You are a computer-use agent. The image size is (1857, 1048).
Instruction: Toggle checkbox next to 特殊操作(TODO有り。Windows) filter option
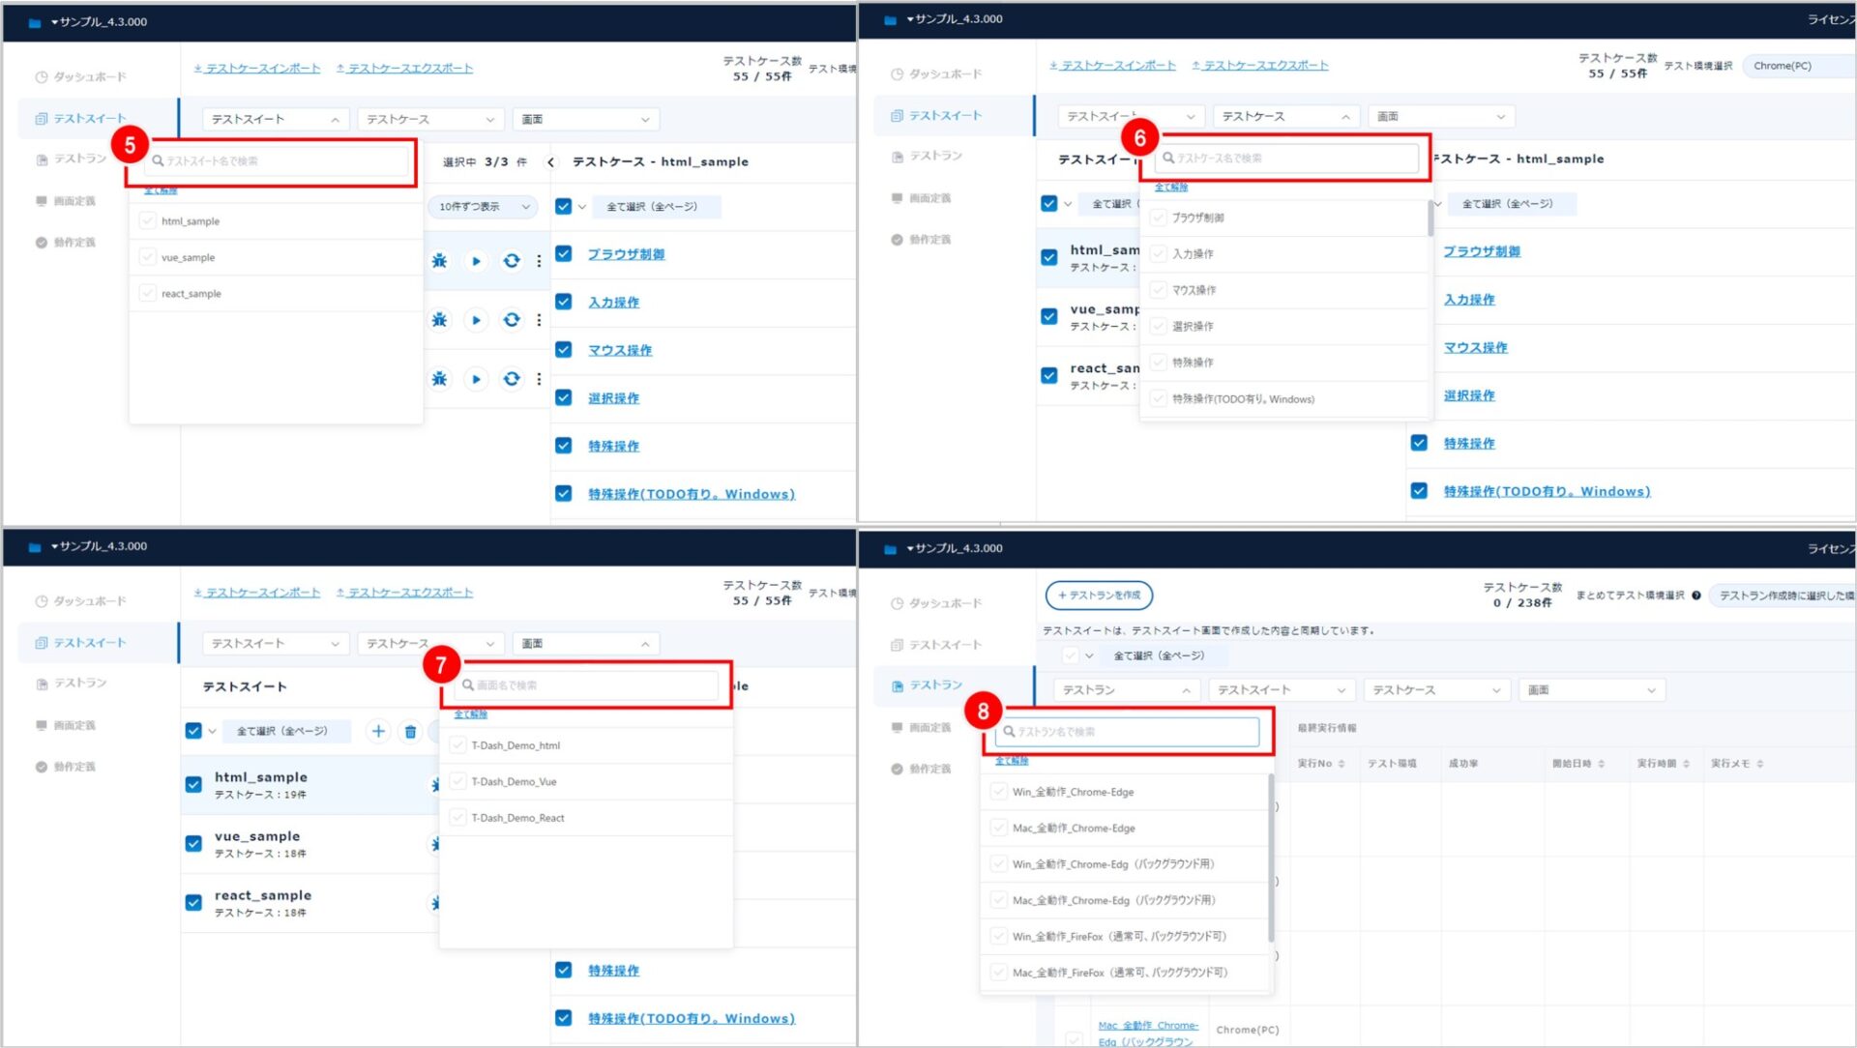click(x=1158, y=398)
